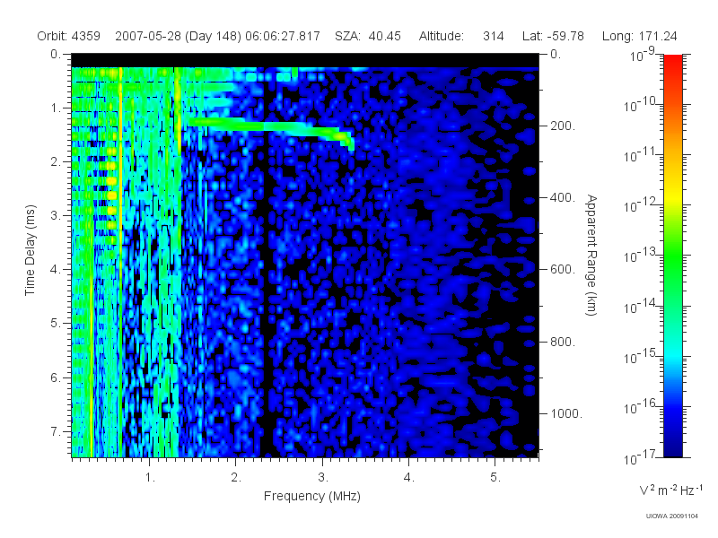Viewport: 718px width, 538px height.
Task: Click the bright ionospheric echo trace near 3 MHz
Action: coord(270,126)
